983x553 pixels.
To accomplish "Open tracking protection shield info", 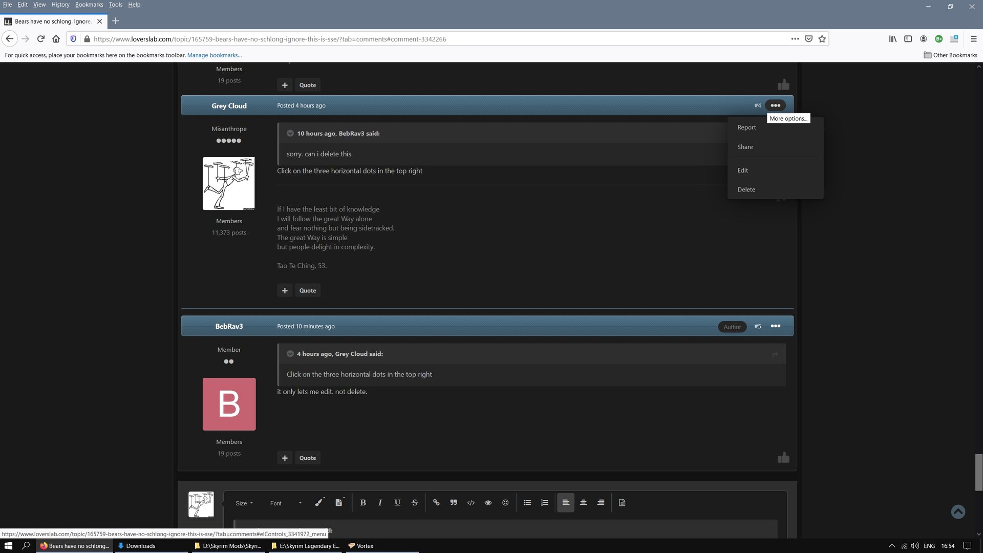I will [x=73, y=39].
